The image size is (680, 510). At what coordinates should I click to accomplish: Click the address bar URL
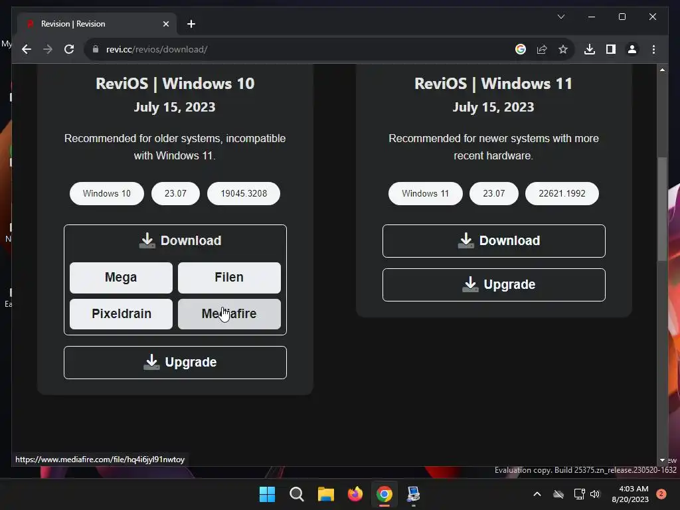157,49
